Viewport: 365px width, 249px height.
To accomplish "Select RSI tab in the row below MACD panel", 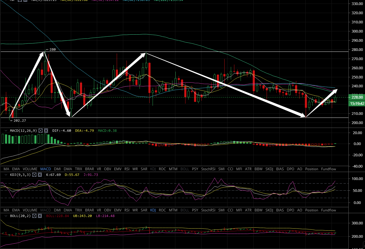I will [127, 169].
